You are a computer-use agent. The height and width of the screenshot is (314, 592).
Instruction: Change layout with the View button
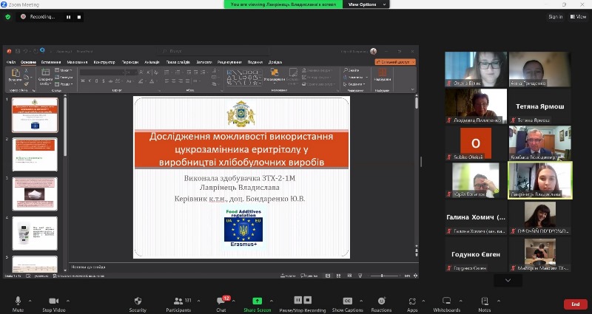click(578, 16)
